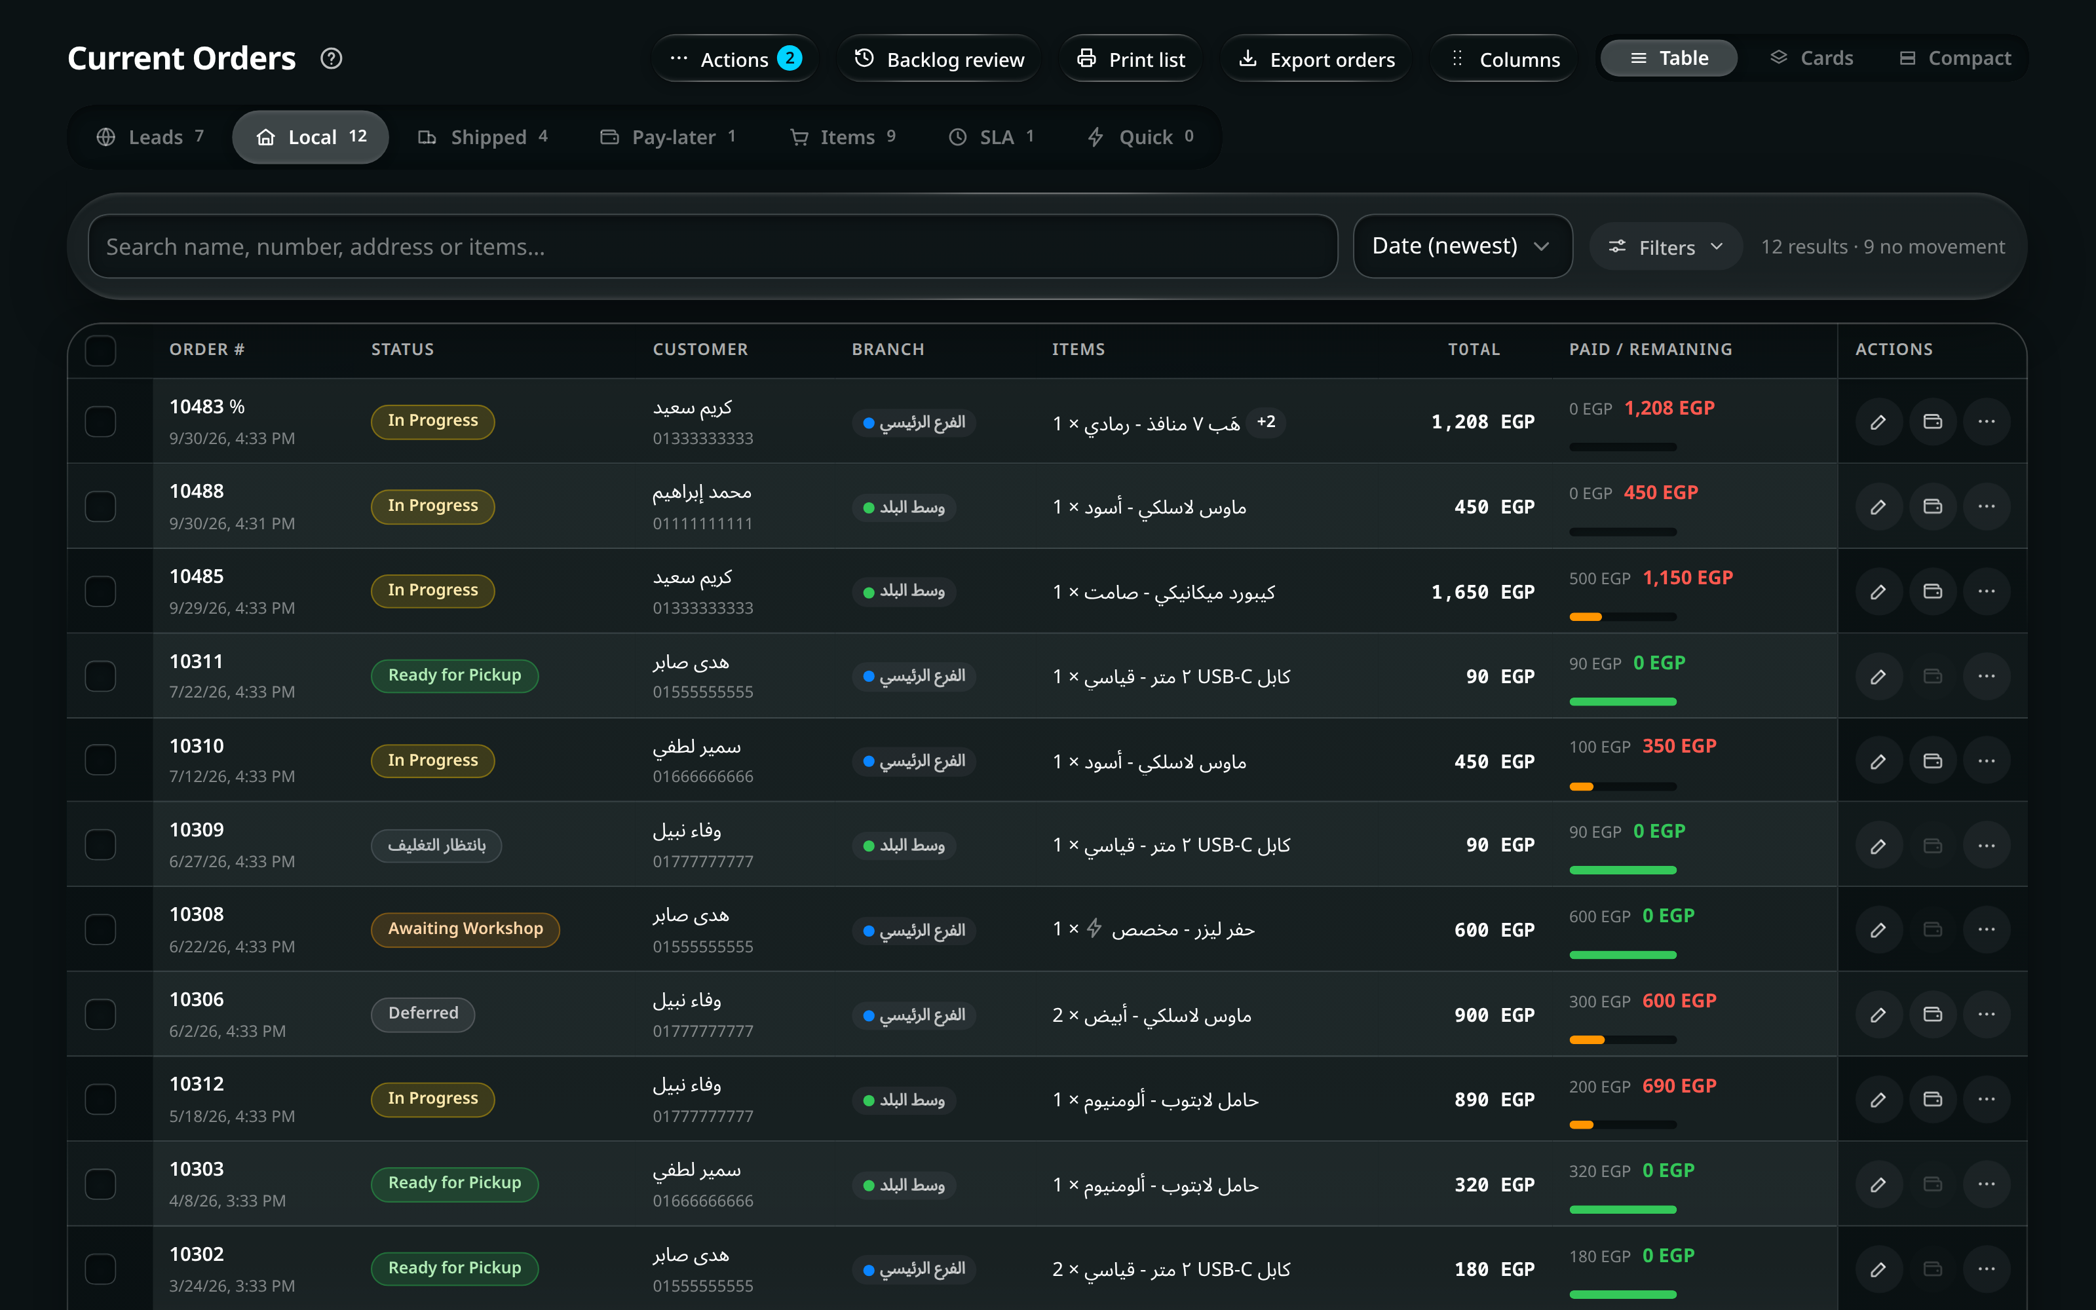Click payment progress bar for order 10485

point(1622,617)
